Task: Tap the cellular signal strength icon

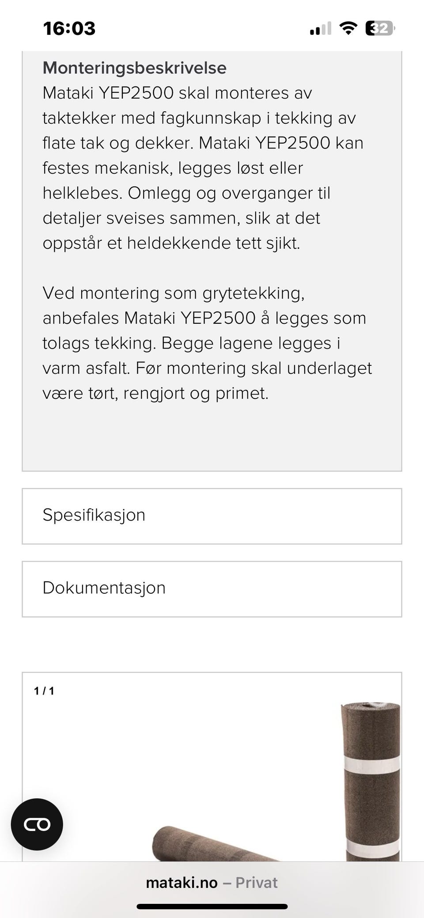Action: coord(321,29)
